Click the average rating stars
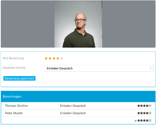The image size is (157, 126). 144,120
